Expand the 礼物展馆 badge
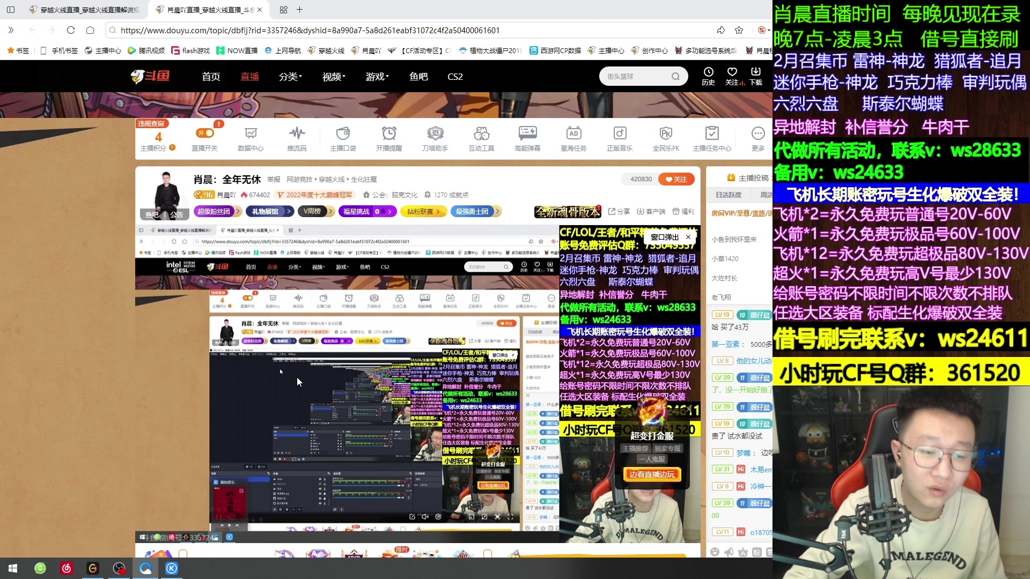Image resolution: width=1030 pixels, height=579 pixels. pyautogui.click(x=270, y=211)
